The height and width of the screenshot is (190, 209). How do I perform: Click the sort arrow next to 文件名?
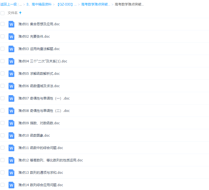(x=20, y=13)
